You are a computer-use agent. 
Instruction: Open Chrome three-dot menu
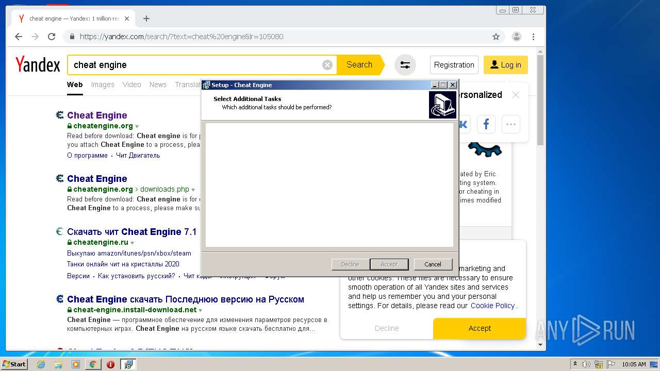point(533,37)
